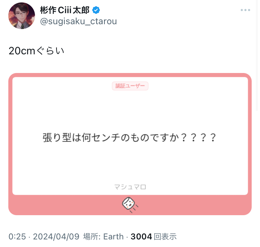Click the マシュマロ label in the card

[x=130, y=187]
